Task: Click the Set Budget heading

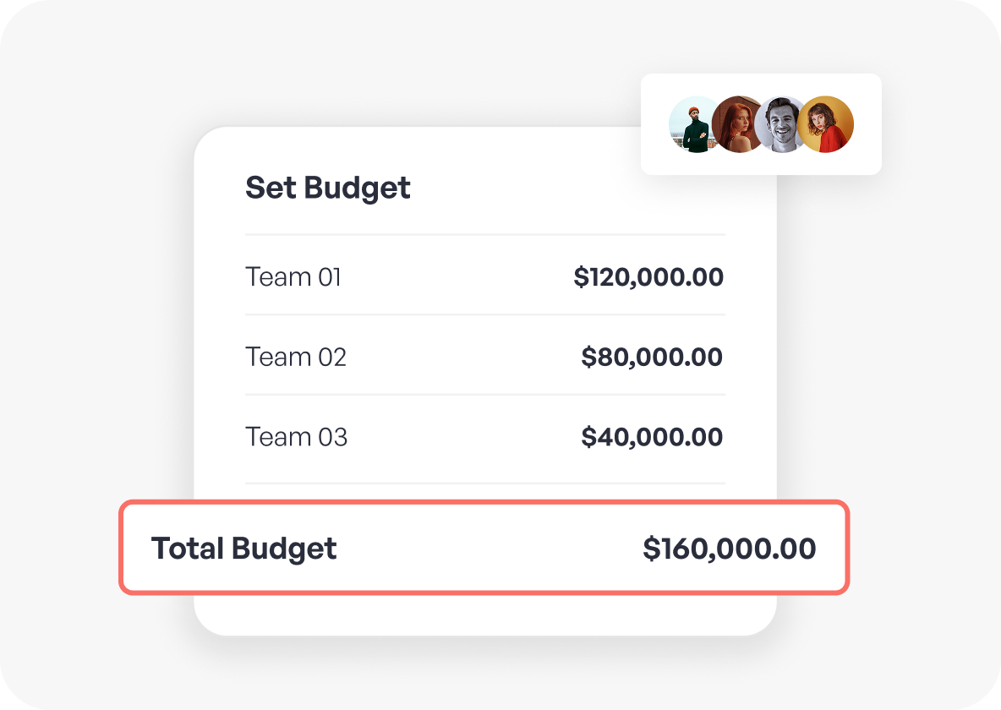Action: (327, 188)
